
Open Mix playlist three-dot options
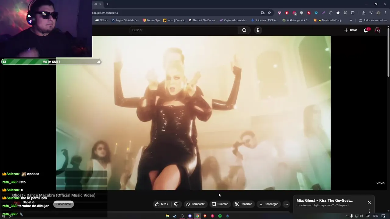pos(369,211)
